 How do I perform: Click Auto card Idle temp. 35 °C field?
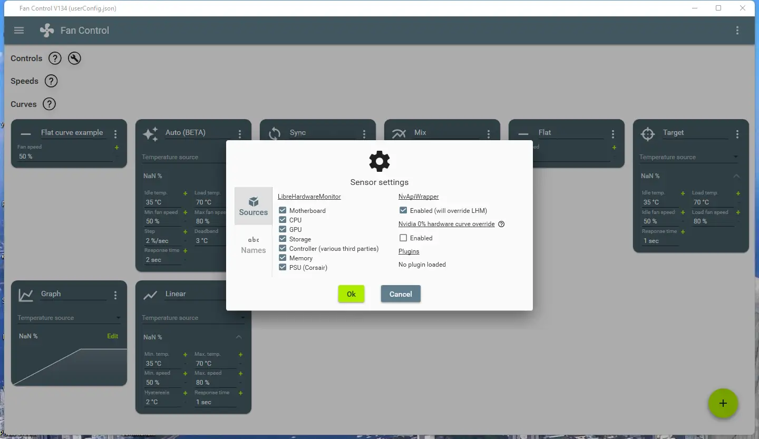163,202
